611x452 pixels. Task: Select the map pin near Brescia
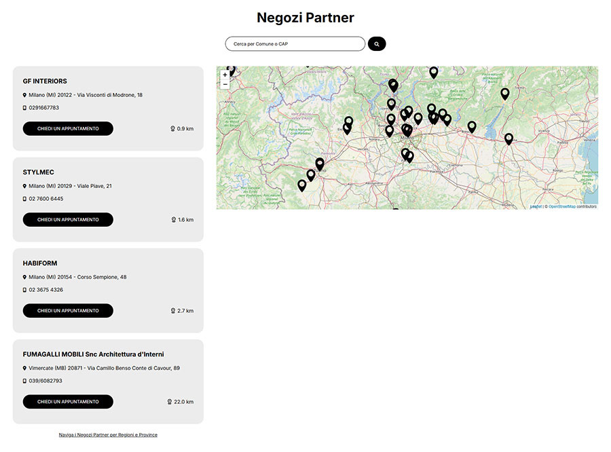click(472, 126)
